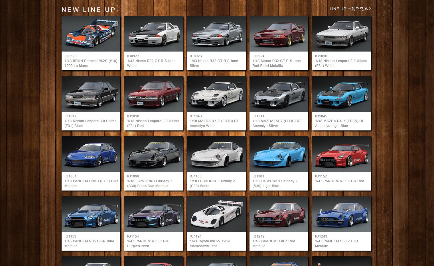Click the text '1/18 PANDEM CIVIC (EG6) Blue Metallic'
The width and height of the screenshot is (434, 266).
(91, 183)
